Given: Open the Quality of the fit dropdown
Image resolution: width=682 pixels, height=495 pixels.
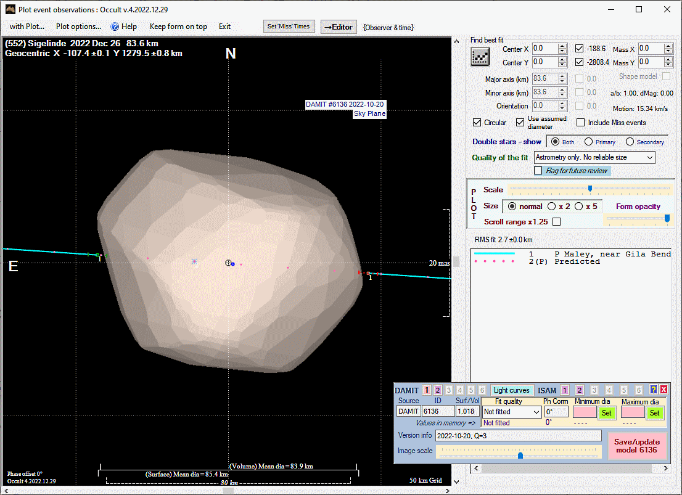Looking at the screenshot, I should pyautogui.click(x=594, y=158).
